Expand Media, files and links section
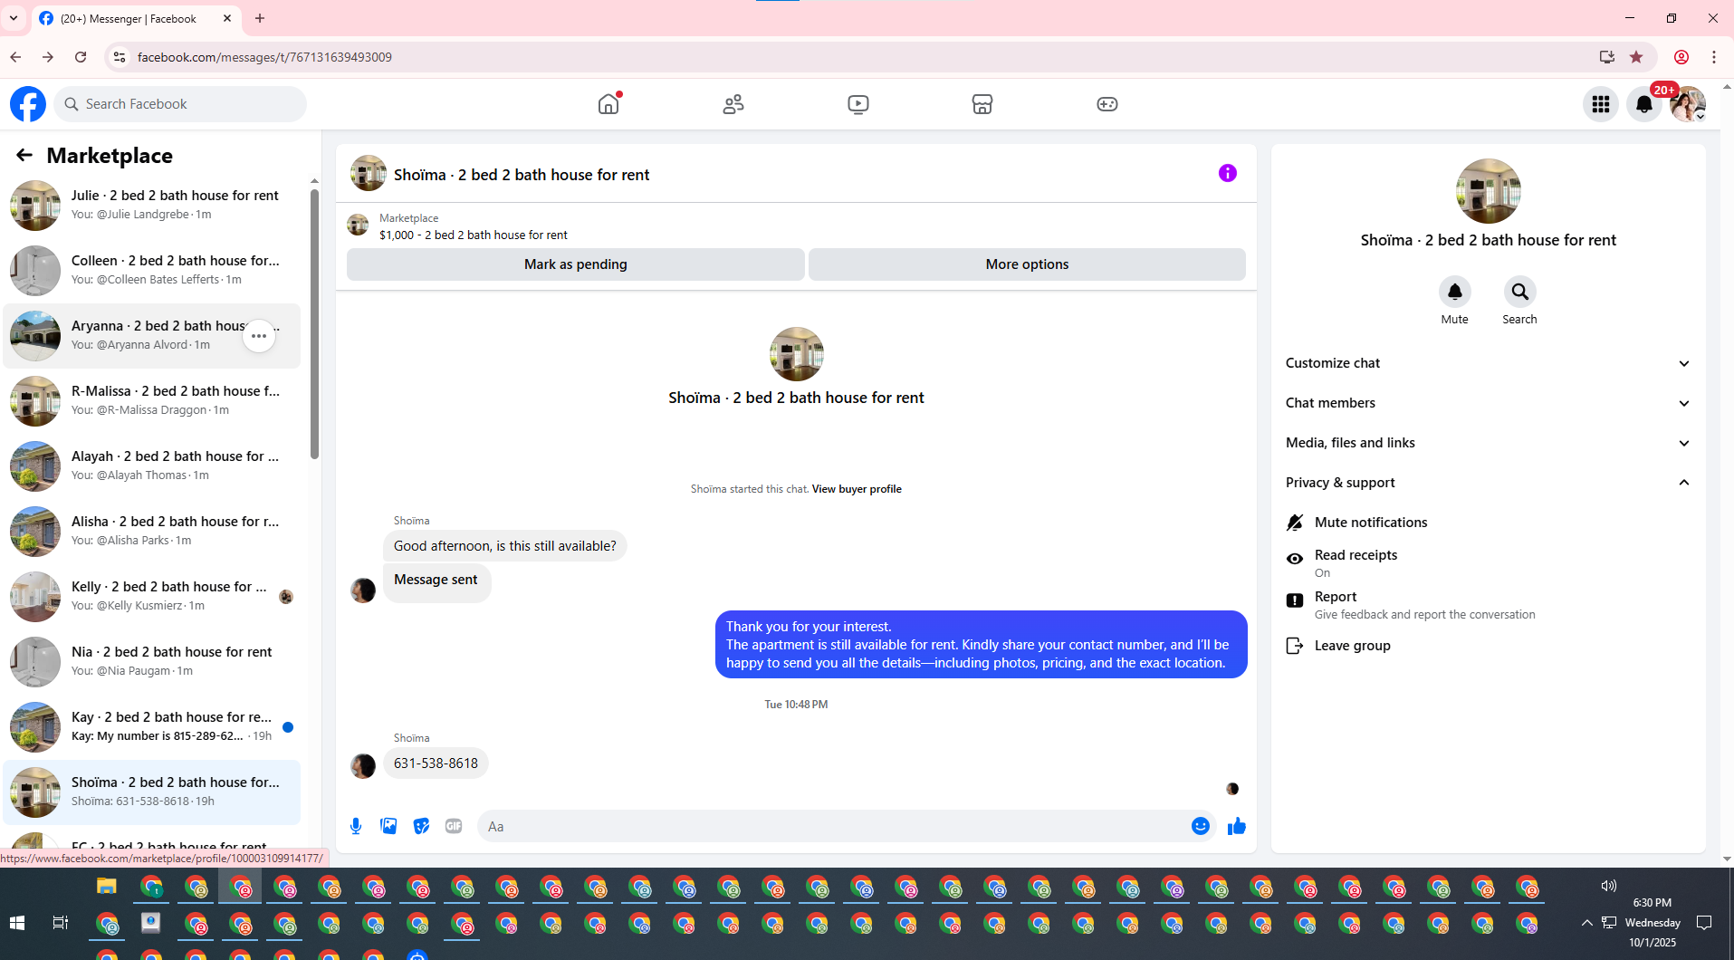The height and width of the screenshot is (960, 1734). coord(1489,443)
